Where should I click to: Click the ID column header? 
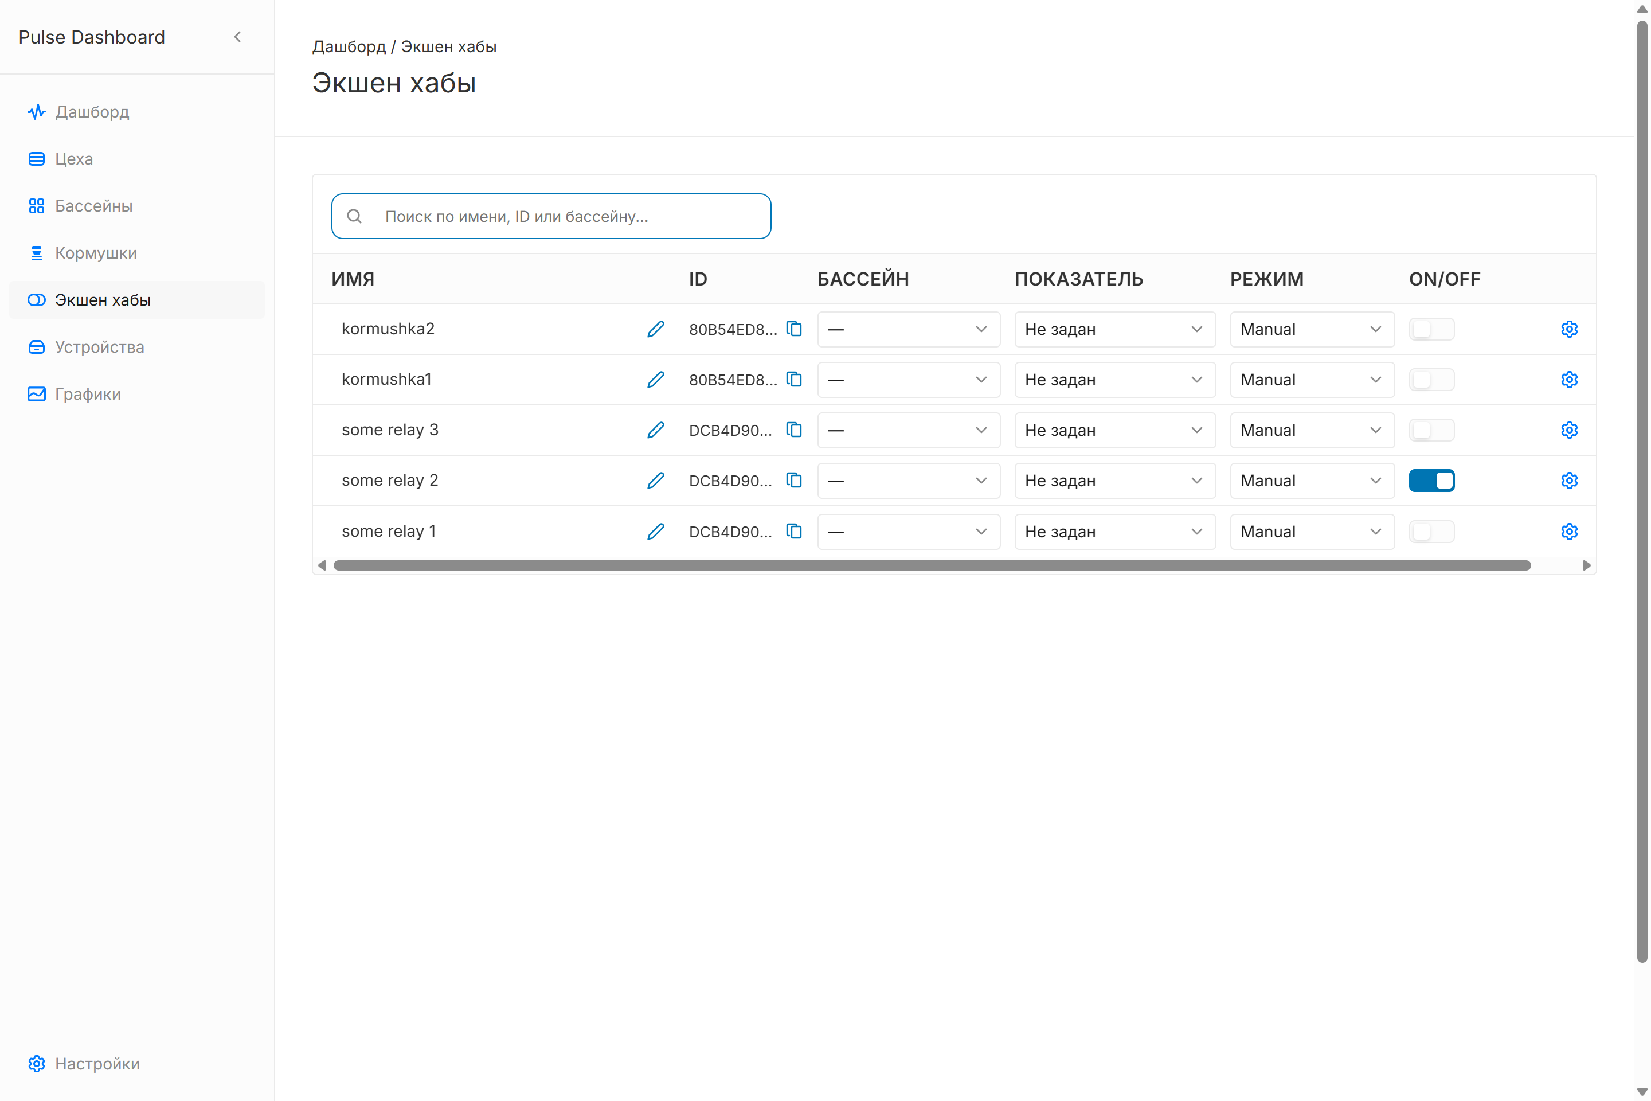click(698, 279)
